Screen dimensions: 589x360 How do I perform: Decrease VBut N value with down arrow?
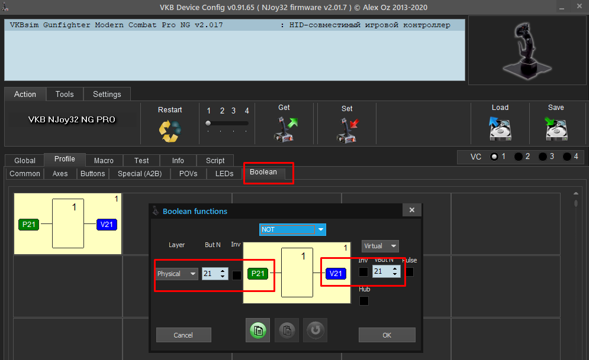(x=395, y=274)
